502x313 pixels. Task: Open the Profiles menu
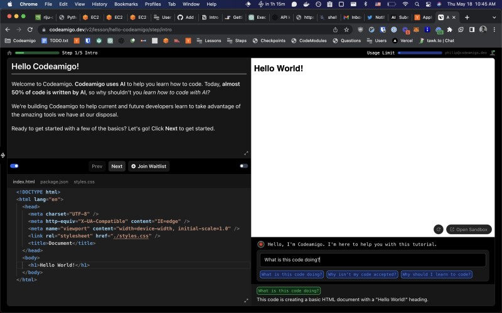tap(153, 4)
